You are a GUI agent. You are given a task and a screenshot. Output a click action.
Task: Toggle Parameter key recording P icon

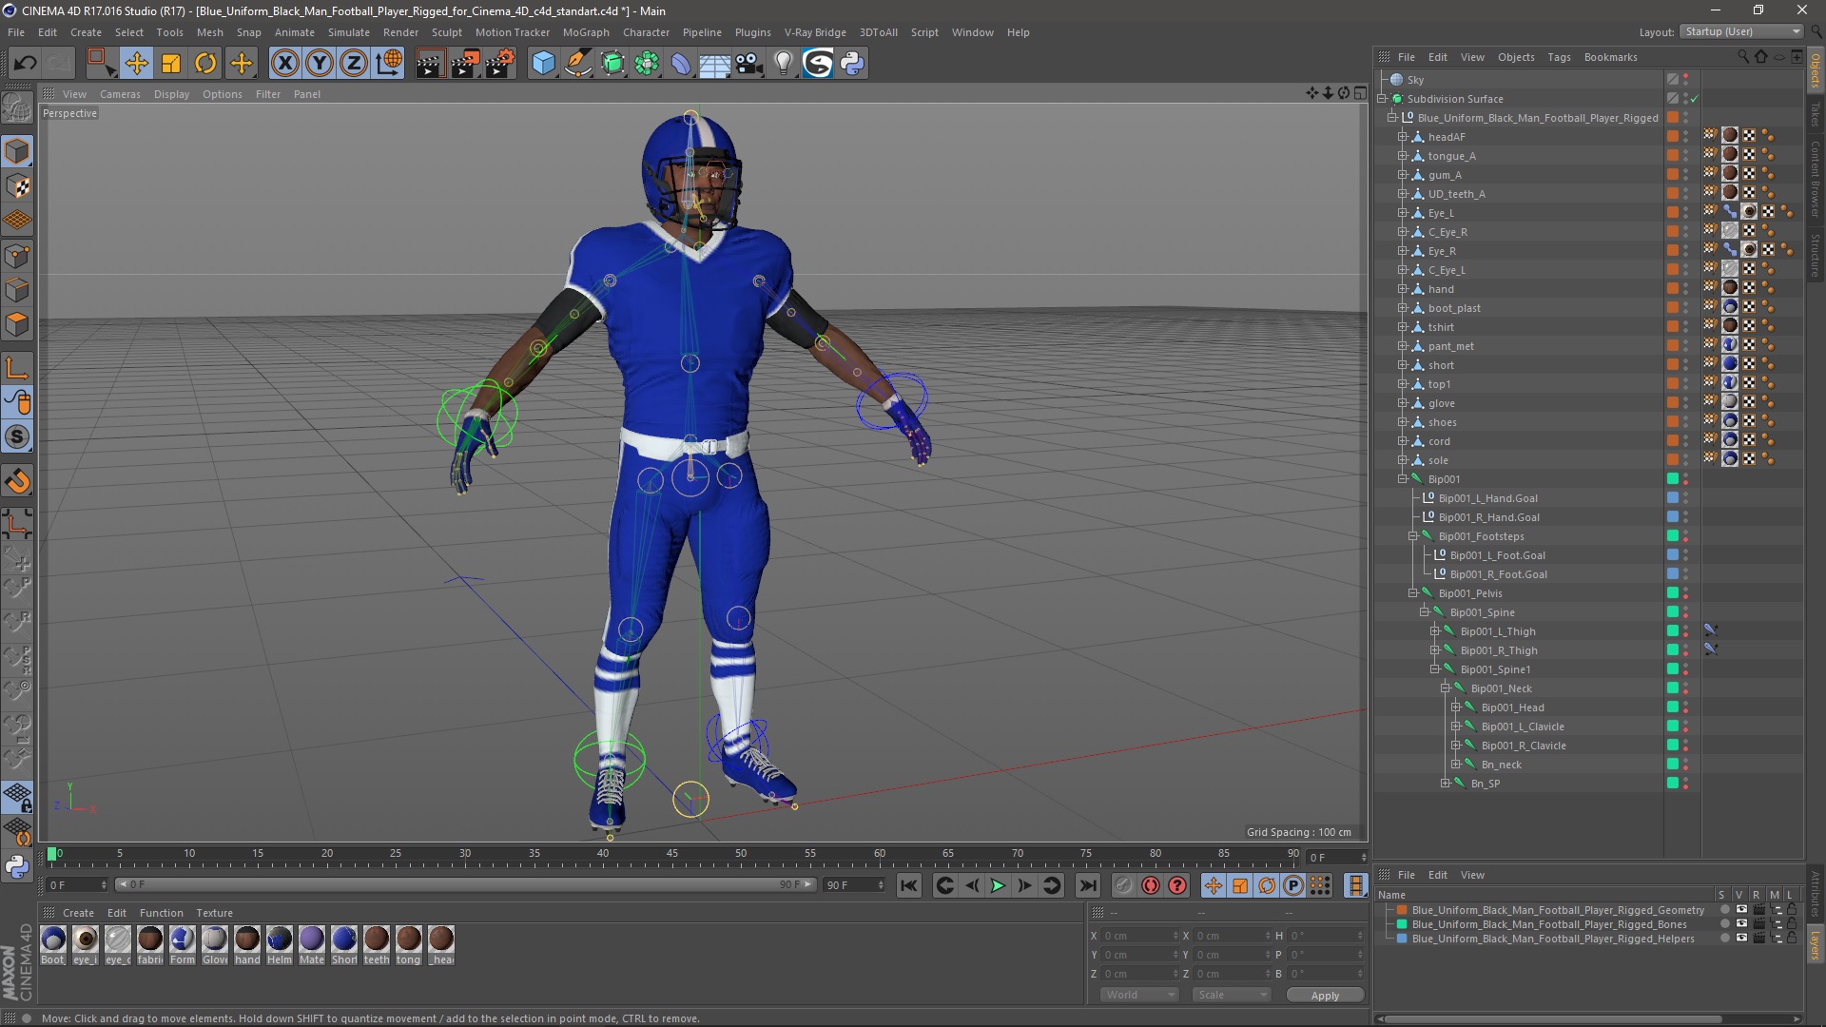pos(1293,885)
